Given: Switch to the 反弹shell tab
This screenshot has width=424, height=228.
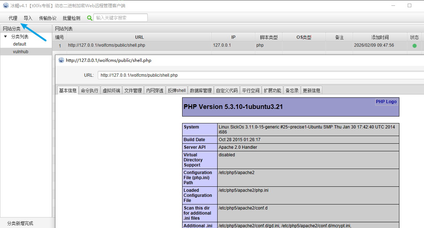Looking at the screenshot, I should 177,90.
